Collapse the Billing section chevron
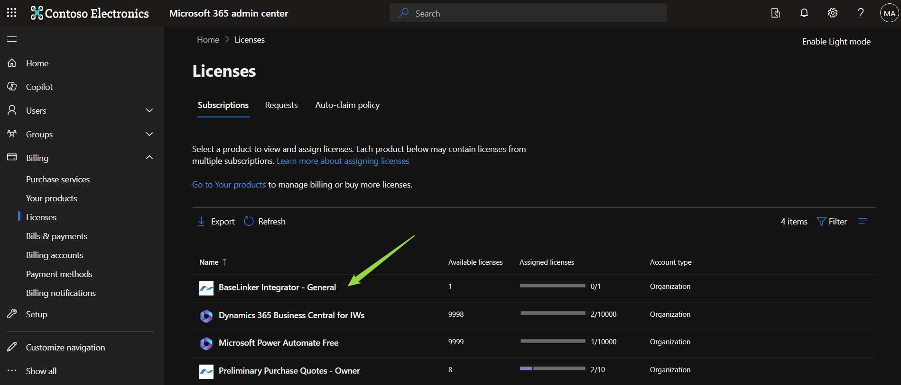Viewport: 901px width, 385px height. tap(149, 157)
